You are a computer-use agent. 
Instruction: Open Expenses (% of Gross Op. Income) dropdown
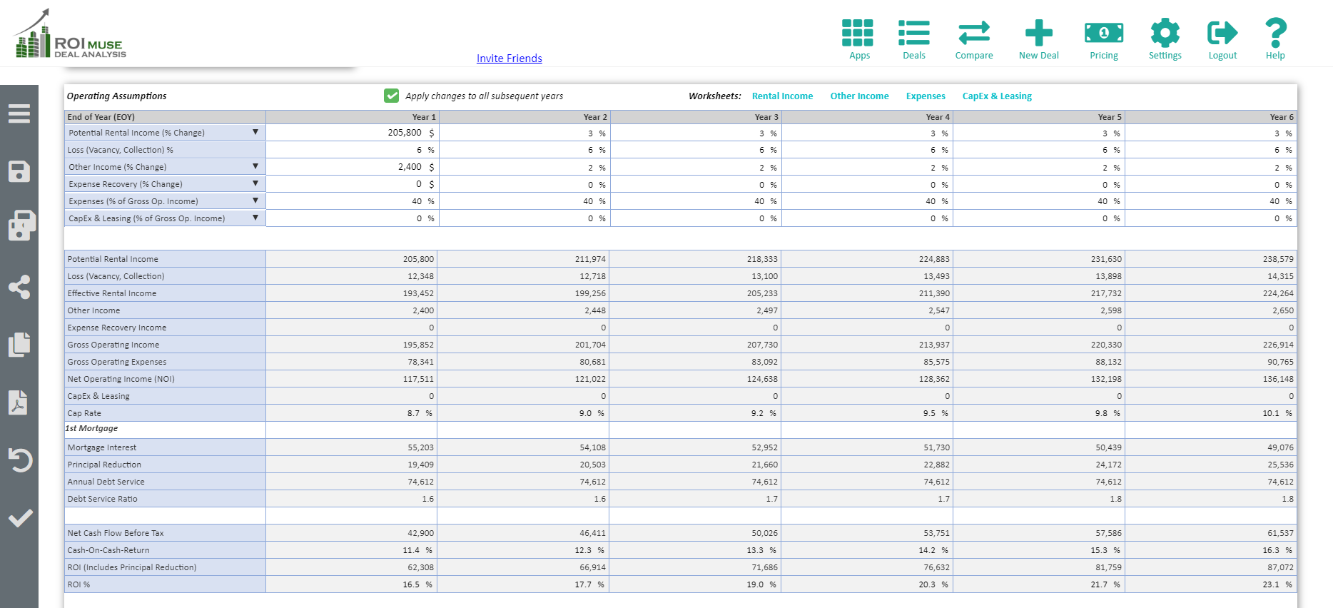point(255,201)
